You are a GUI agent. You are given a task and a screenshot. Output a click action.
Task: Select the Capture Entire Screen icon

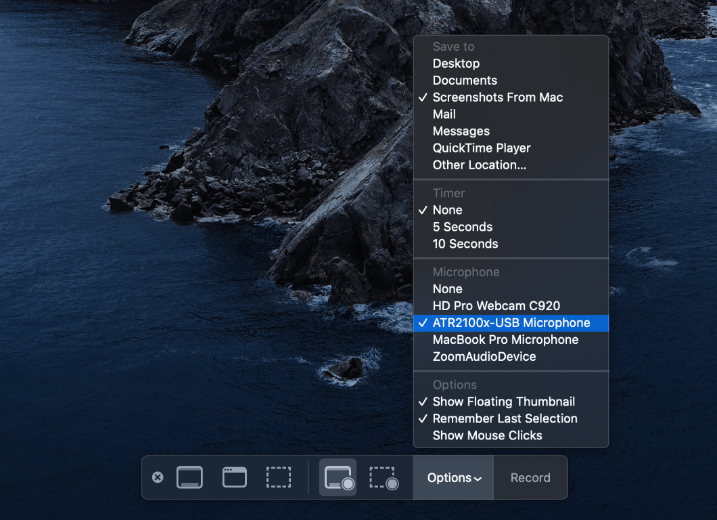(x=189, y=477)
